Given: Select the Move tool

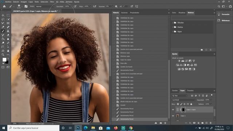Looking at the screenshot, I should pos(3,15).
